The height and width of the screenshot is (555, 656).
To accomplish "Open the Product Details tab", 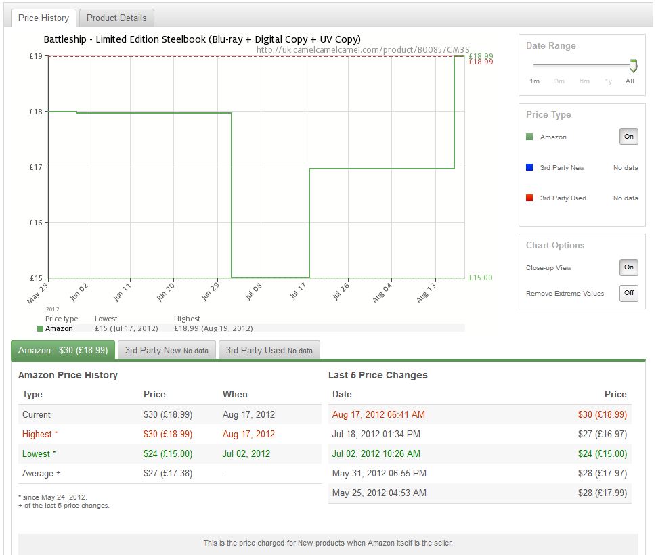I will (116, 18).
